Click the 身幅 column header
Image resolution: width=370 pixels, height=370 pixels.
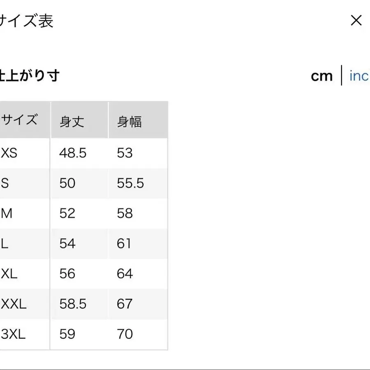coord(130,122)
